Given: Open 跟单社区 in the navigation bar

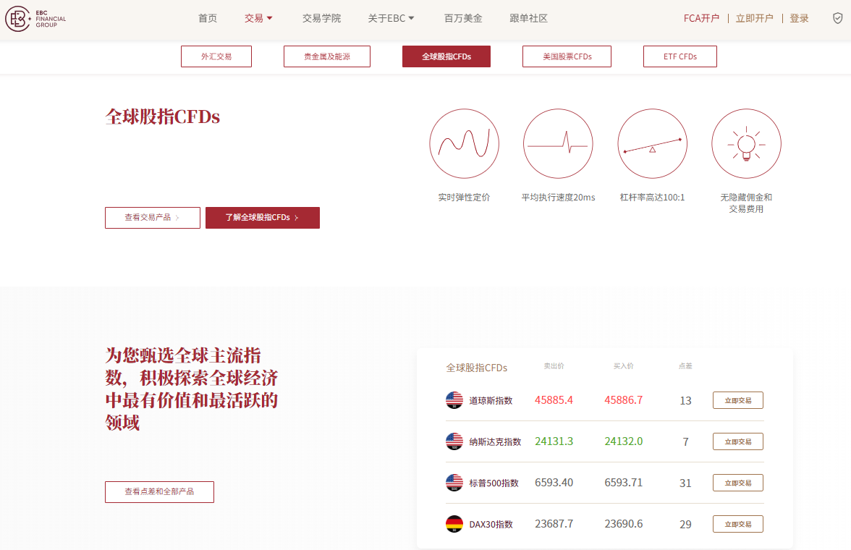Looking at the screenshot, I should [x=528, y=19].
